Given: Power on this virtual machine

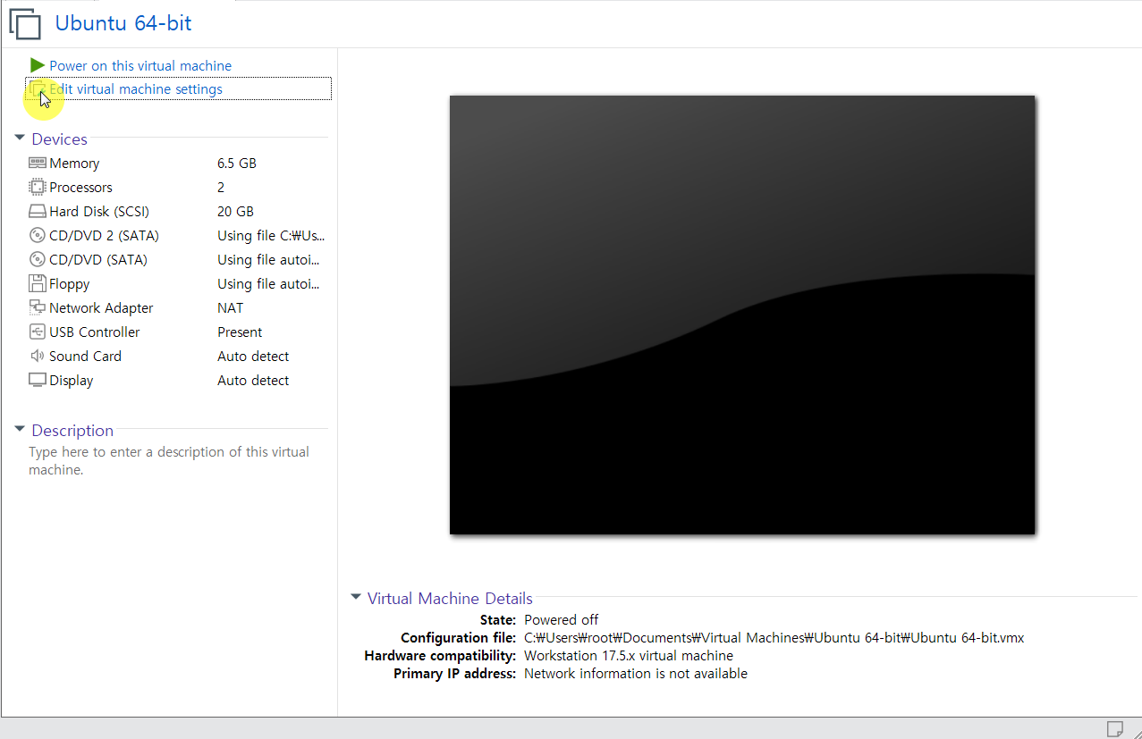Looking at the screenshot, I should [140, 66].
